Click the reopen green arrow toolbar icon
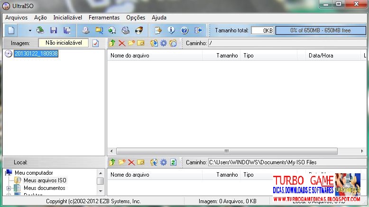This screenshot has width=369, height=207. coord(40,30)
